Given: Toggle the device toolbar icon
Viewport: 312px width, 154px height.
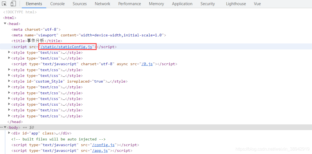Looking at the screenshot, I should click(x=13, y=4).
